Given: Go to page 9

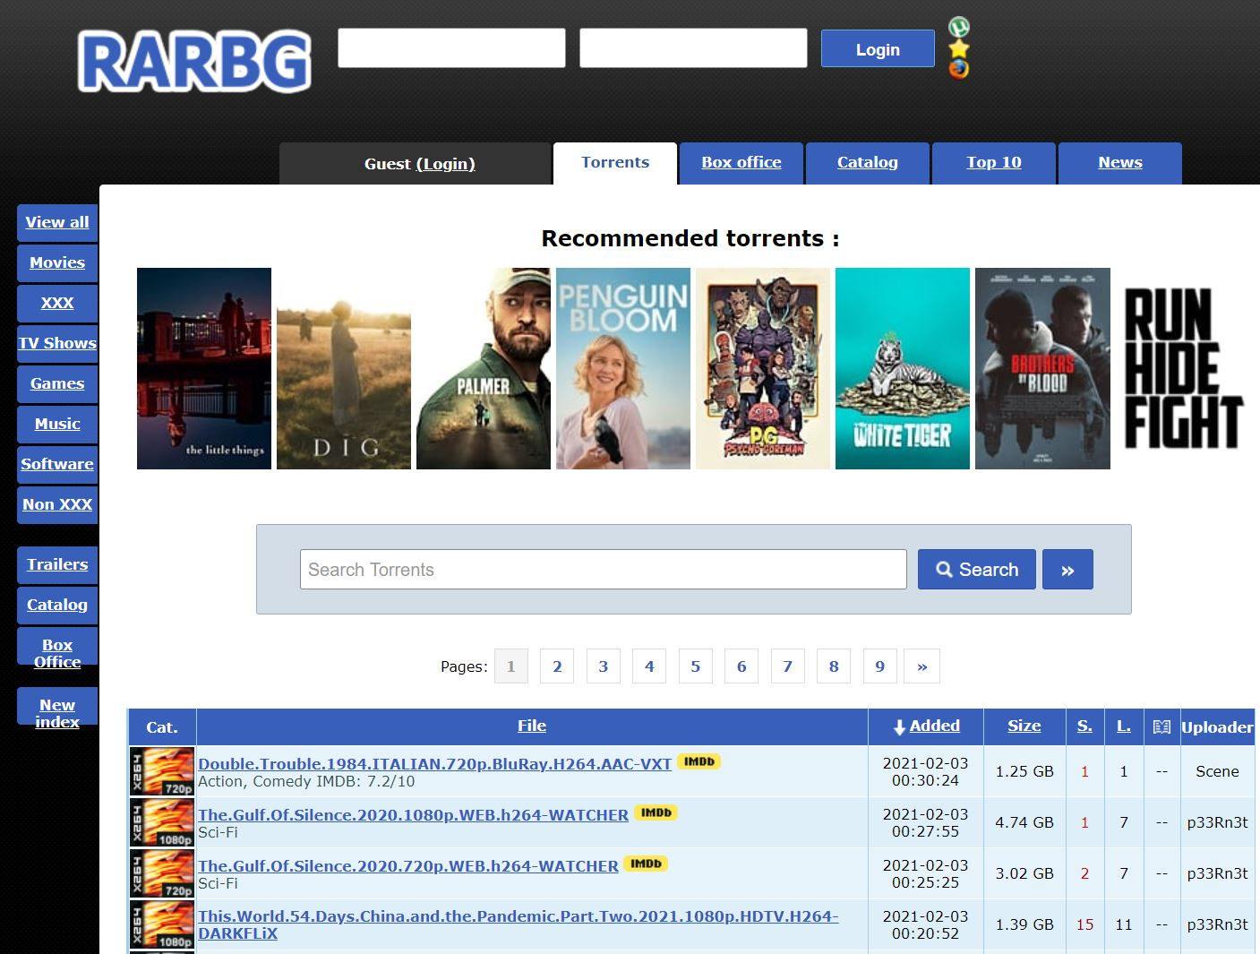Looking at the screenshot, I should tap(880, 666).
